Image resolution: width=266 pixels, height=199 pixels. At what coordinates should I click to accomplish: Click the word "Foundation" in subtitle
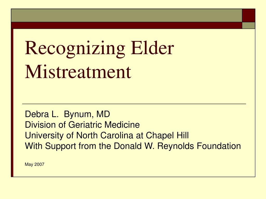[219, 146]
